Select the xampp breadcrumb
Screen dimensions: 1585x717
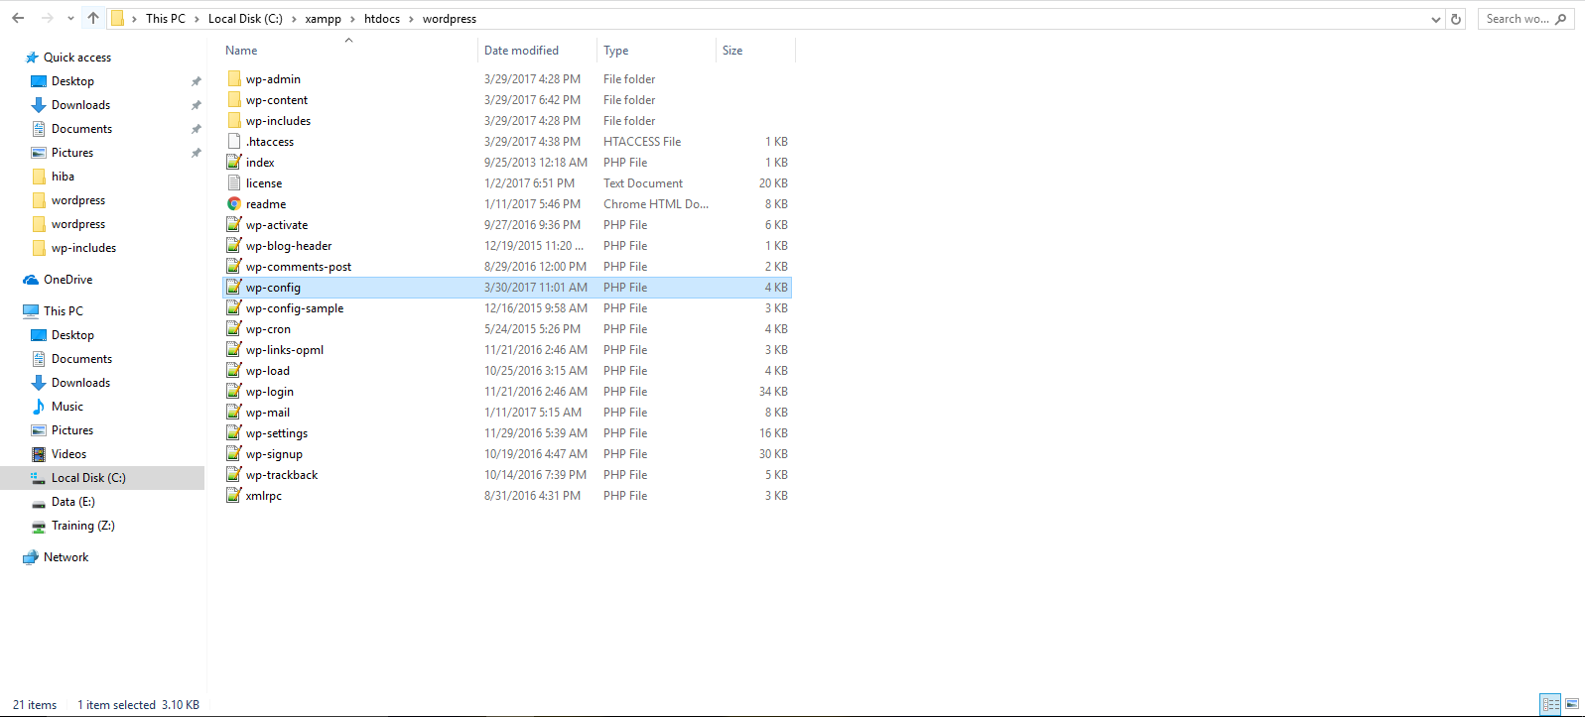coord(323,19)
